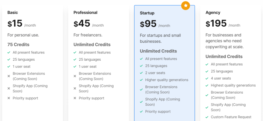Click the checkmark beside Professional All present features
Screen dimensions: 263x121
pyautogui.click(x=75, y=52)
